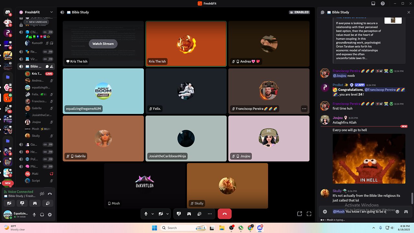Open soundboard in voice panel
The width and height of the screenshot is (414, 233).
click(x=48, y=203)
